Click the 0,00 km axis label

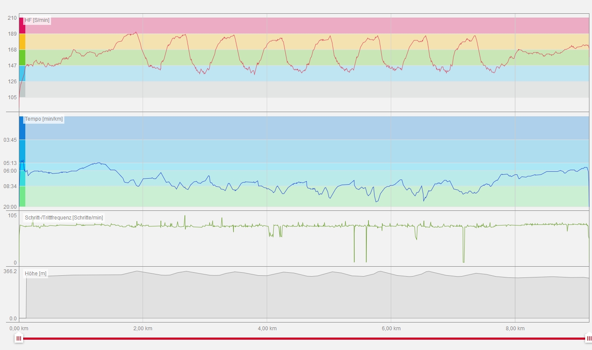[19, 329]
